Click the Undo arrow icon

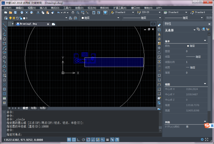(x=59, y=13)
